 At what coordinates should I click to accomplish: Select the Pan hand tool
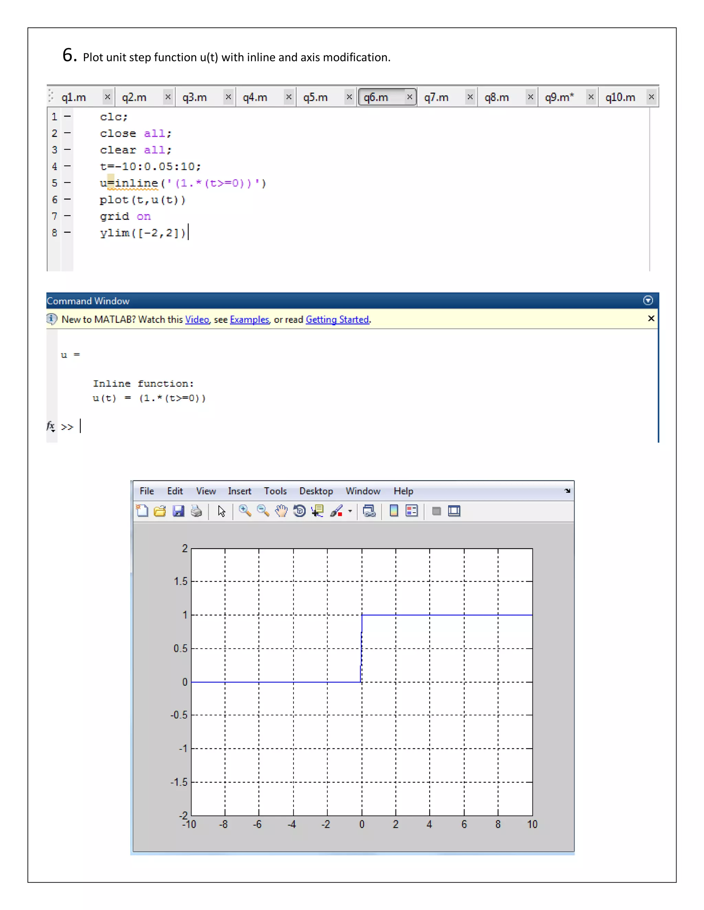pos(282,511)
